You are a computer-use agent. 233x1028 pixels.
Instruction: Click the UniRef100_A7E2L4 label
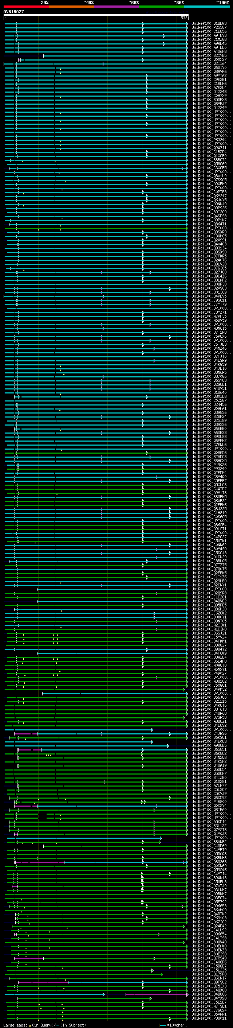209,88
